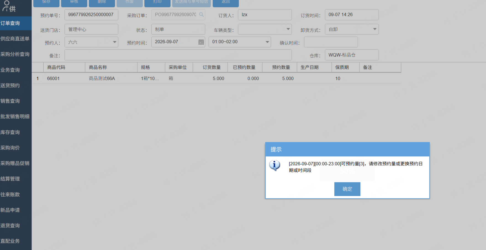Click the info icon in the 提示 dialog
Screen dimensions: 486x250
pos(274,165)
